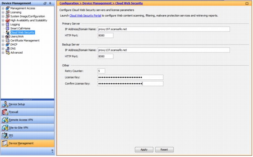Click the DNS tree icon

[x=8, y=49]
